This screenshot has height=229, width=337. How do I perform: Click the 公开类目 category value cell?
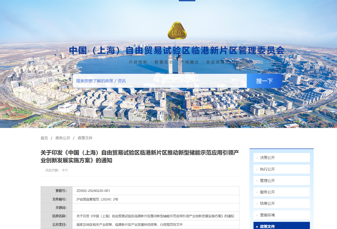[129, 224]
